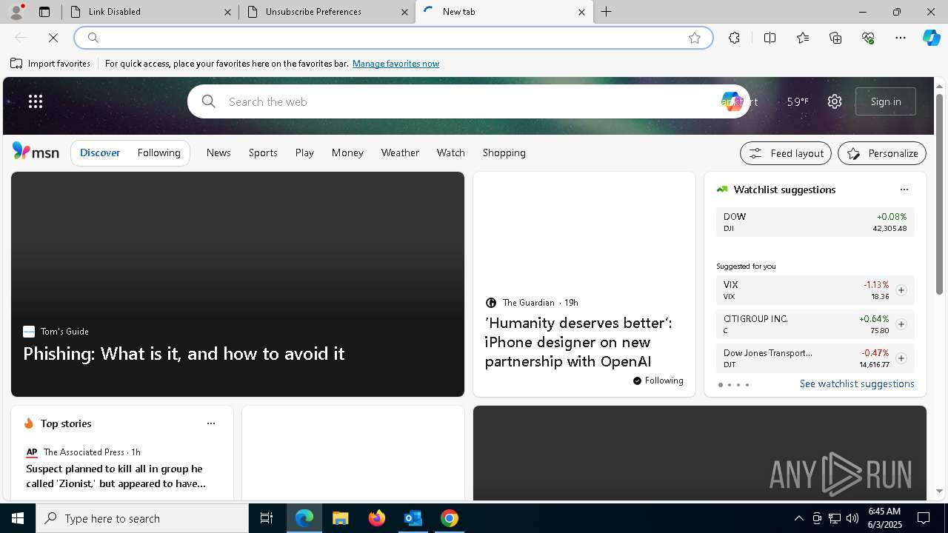Open Favorites list icon
Screen dimensions: 948x533
point(803,38)
